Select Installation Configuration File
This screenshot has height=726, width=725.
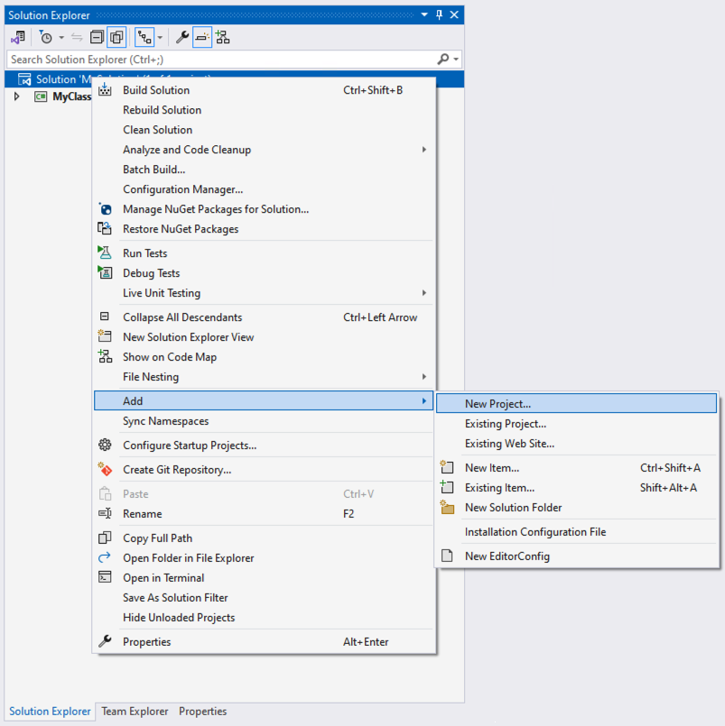[x=577, y=532]
